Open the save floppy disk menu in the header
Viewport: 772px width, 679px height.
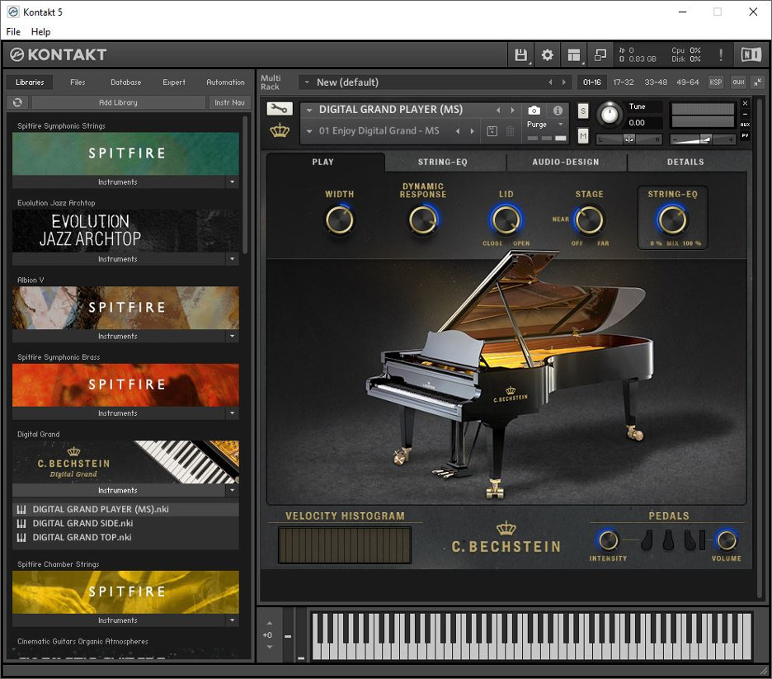tap(521, 54)
